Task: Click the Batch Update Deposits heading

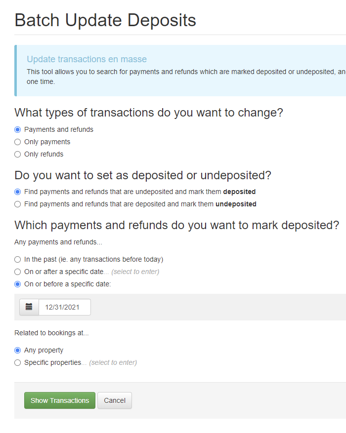Action: 105,20
